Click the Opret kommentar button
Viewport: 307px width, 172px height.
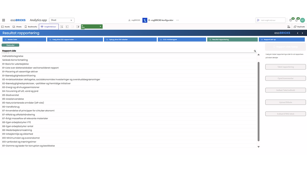point(285,78)
